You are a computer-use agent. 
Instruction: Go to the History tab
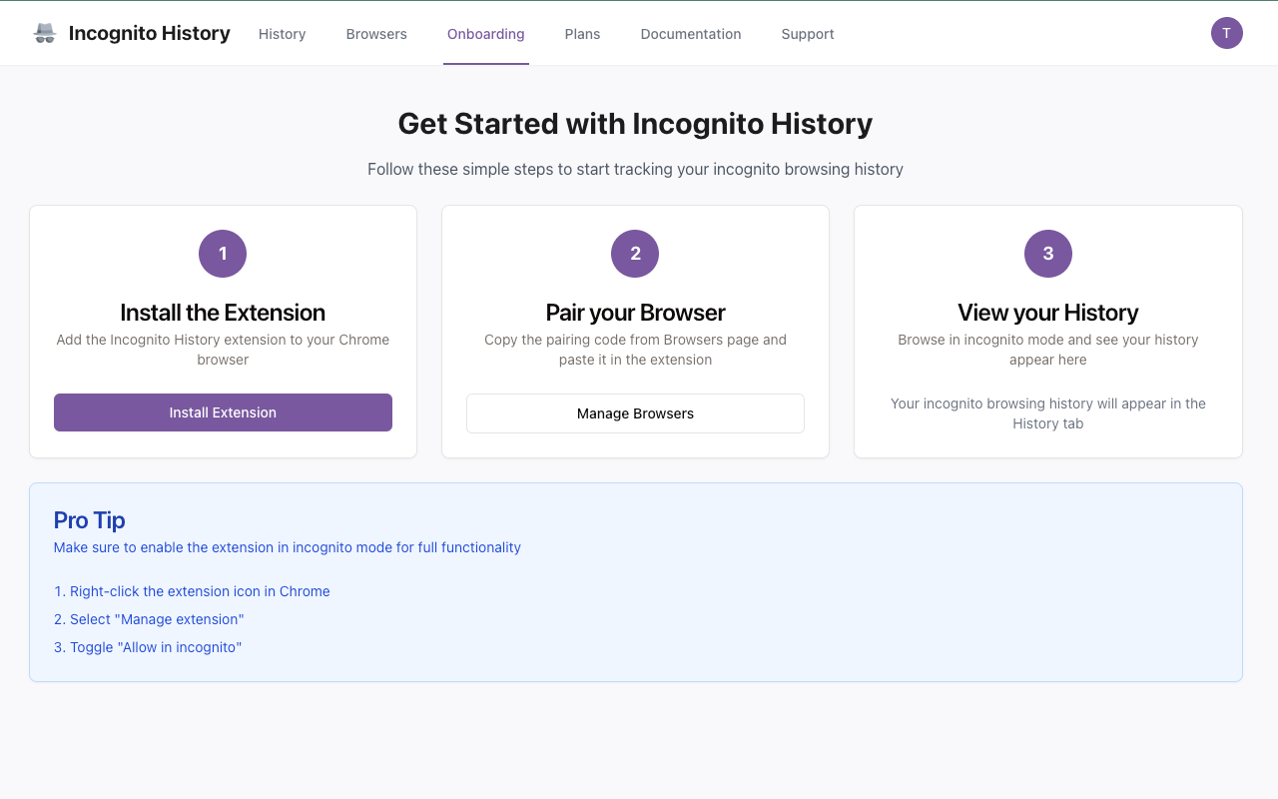(283, 34)
